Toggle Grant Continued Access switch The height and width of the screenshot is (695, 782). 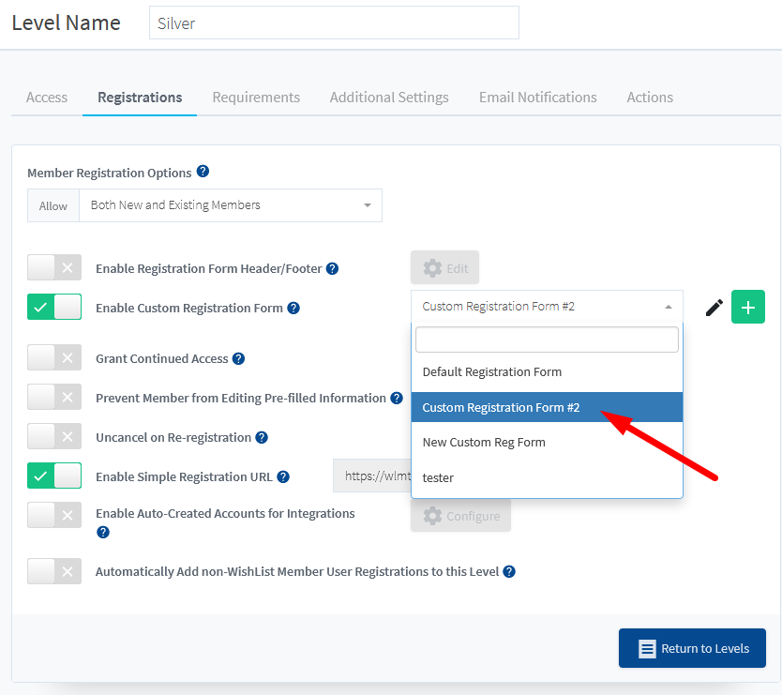tap(54, 357)
